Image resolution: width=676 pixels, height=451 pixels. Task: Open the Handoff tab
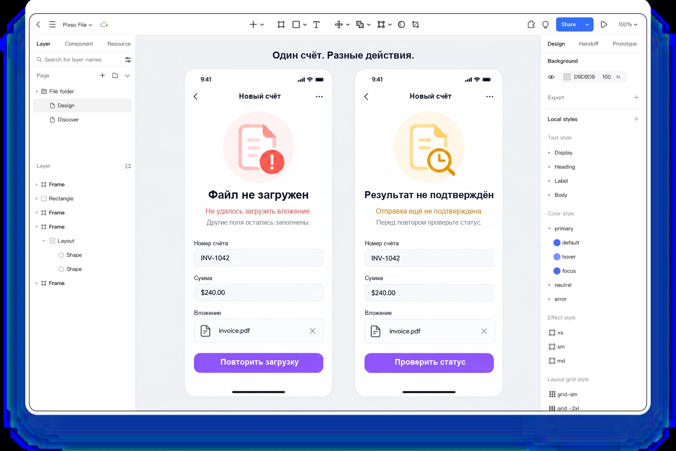point(588,44)
